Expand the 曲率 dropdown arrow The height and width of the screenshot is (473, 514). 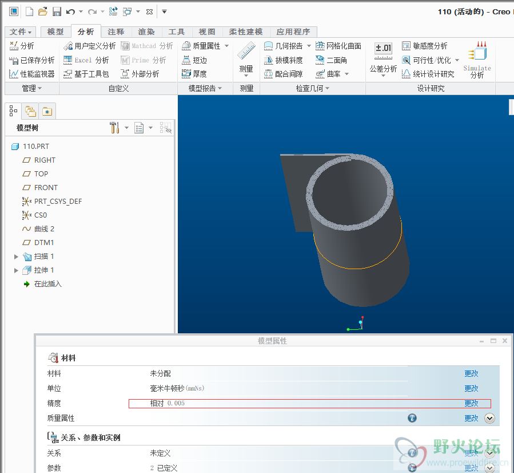point(347,74)
